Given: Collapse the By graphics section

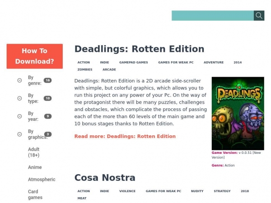Looking at the screenshot, I should pyautogui.click(x=19, y=134).
